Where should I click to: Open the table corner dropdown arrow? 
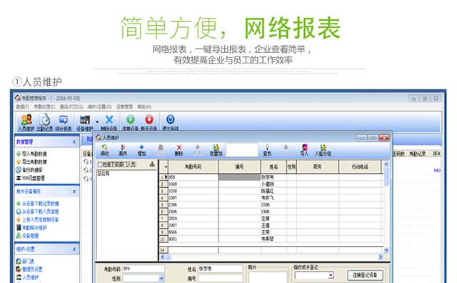pos(166,167)
